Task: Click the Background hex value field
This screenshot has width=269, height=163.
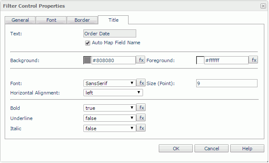Action: coord(114,60)
